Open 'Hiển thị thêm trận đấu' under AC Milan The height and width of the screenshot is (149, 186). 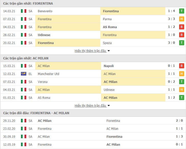[x=90, y=105]
